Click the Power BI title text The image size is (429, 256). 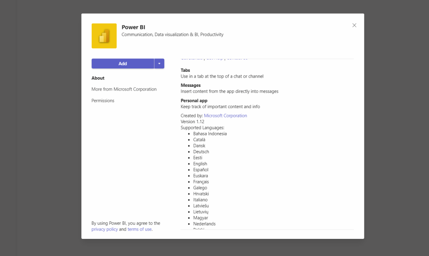coord(133,27)
